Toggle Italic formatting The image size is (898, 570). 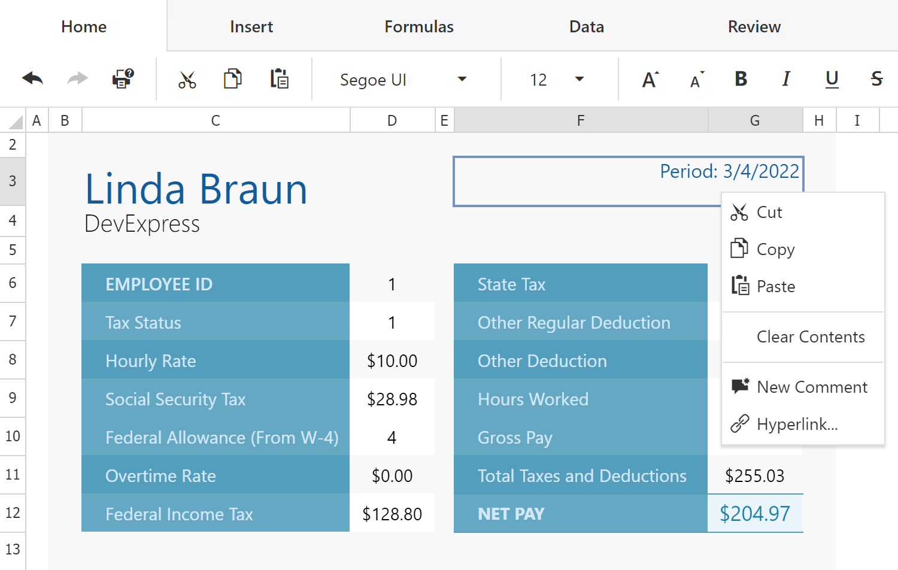(786, 79)
